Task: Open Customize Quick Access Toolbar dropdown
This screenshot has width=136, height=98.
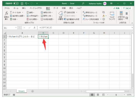Action: [37, 3]
